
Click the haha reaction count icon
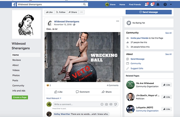pos(48,85)
